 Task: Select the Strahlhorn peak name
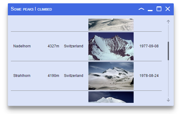click(22, 76)
